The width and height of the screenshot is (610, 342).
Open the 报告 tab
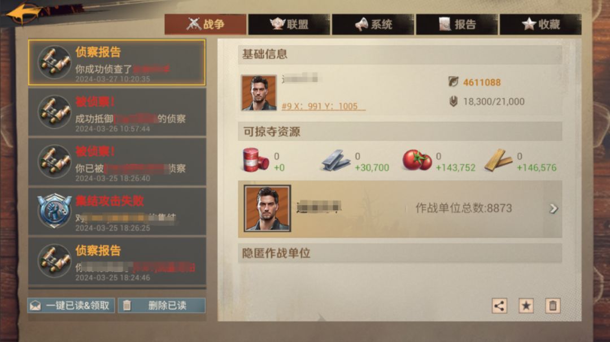457,24
